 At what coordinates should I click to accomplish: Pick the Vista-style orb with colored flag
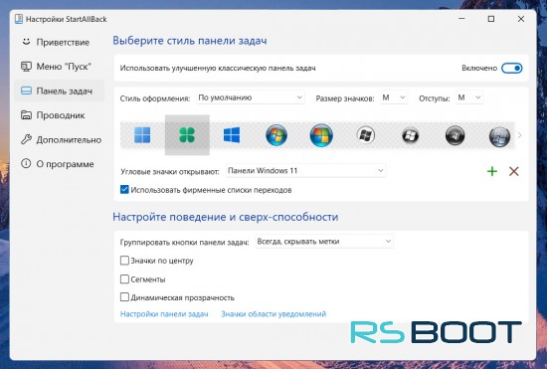[x=321, y=135]
